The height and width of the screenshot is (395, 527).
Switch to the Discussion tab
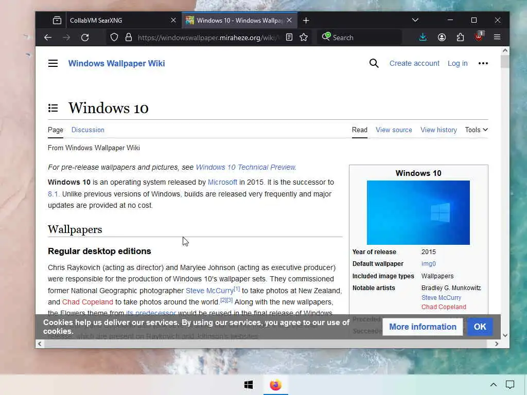[x=87, y=130]
